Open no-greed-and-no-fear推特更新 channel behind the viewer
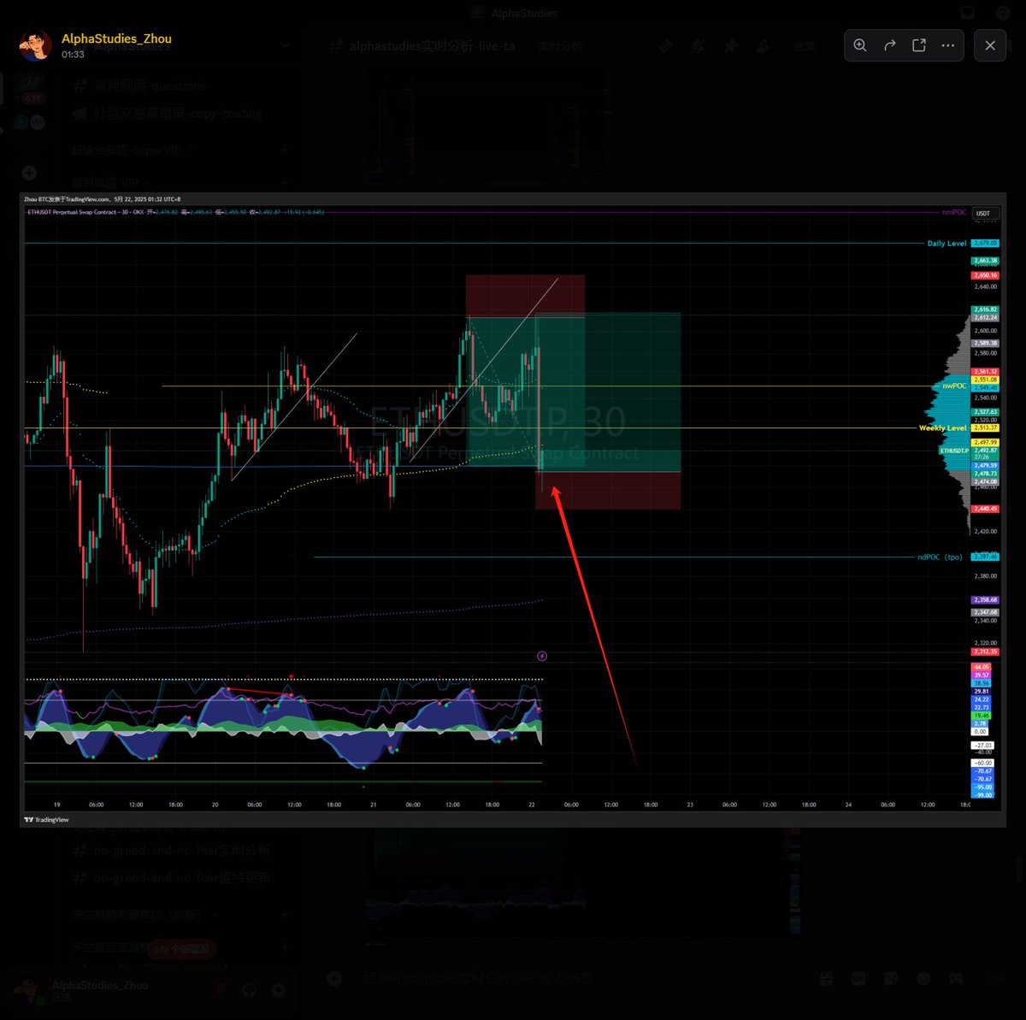The height and width of the screenshot is (1020, 1026). click(172, 878)
